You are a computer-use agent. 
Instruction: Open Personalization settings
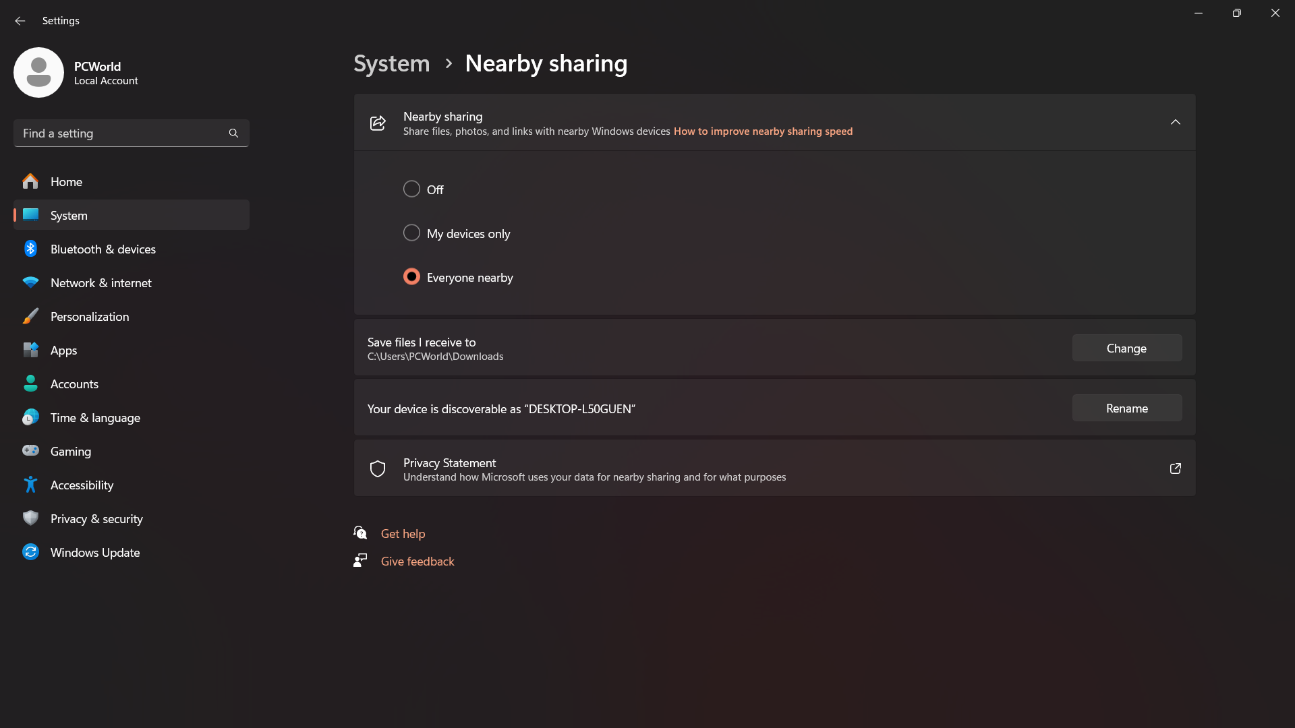89,315
